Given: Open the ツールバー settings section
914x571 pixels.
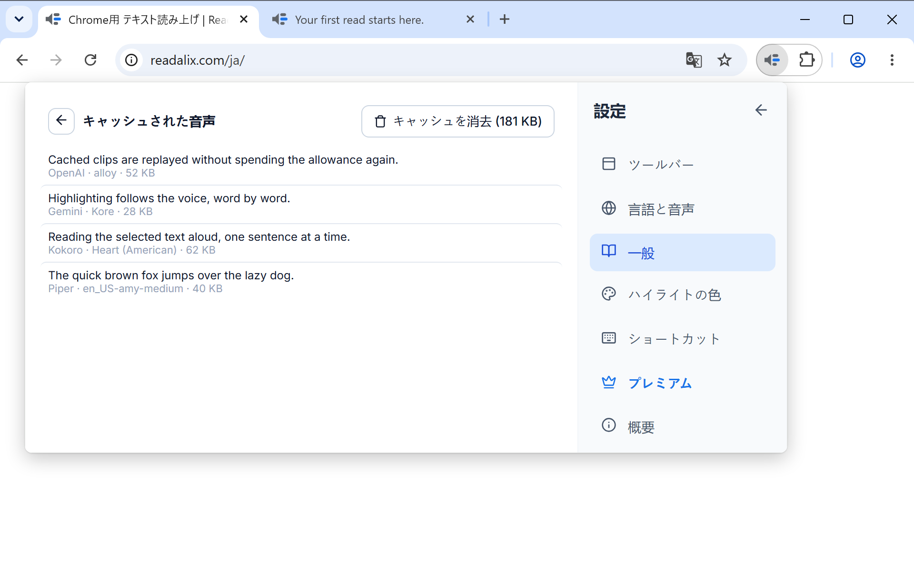Looking at the screenshot, I should 682,164.
